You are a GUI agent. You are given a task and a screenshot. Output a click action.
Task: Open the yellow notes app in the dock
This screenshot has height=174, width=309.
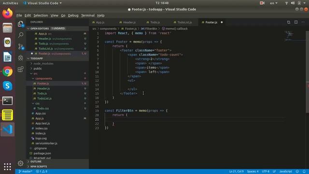(x=8, y=115)
